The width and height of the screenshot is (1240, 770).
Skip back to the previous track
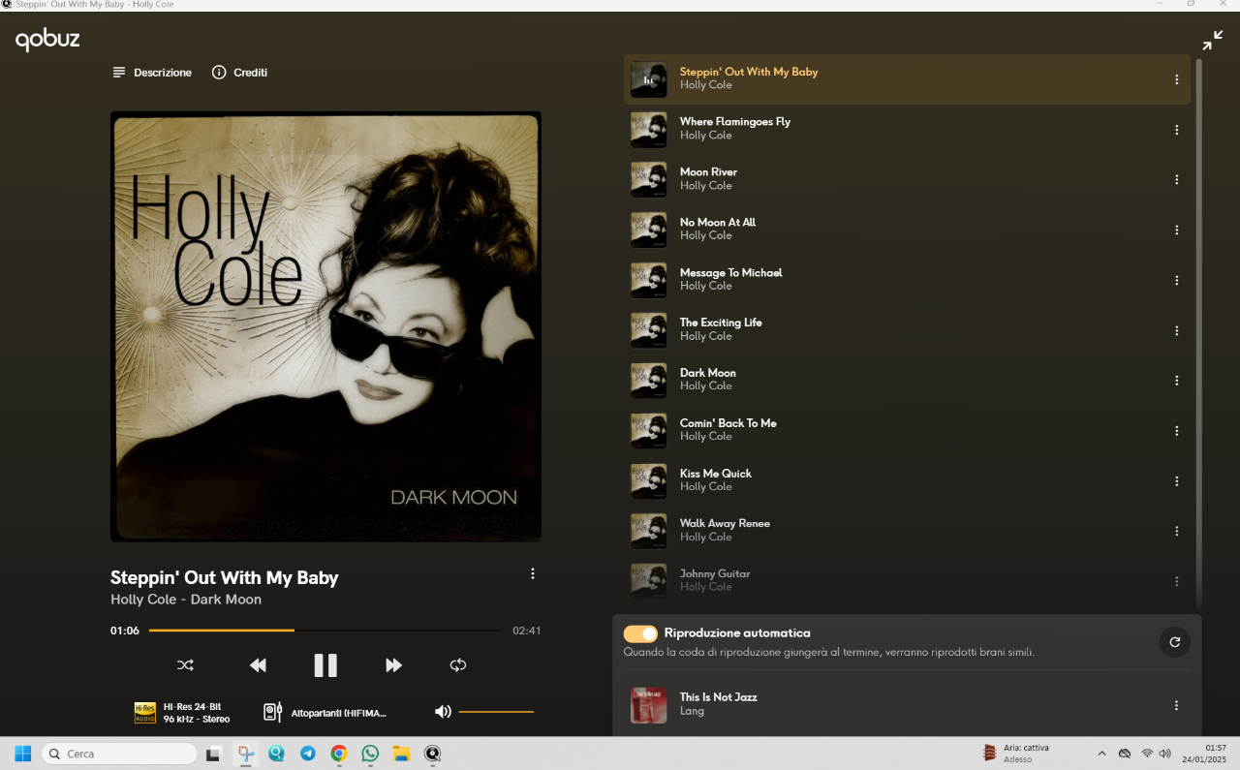click(x=258, y=665)
